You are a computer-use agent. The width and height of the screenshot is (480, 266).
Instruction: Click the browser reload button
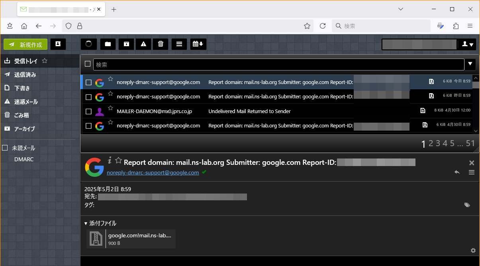click(x=323, y=26)
